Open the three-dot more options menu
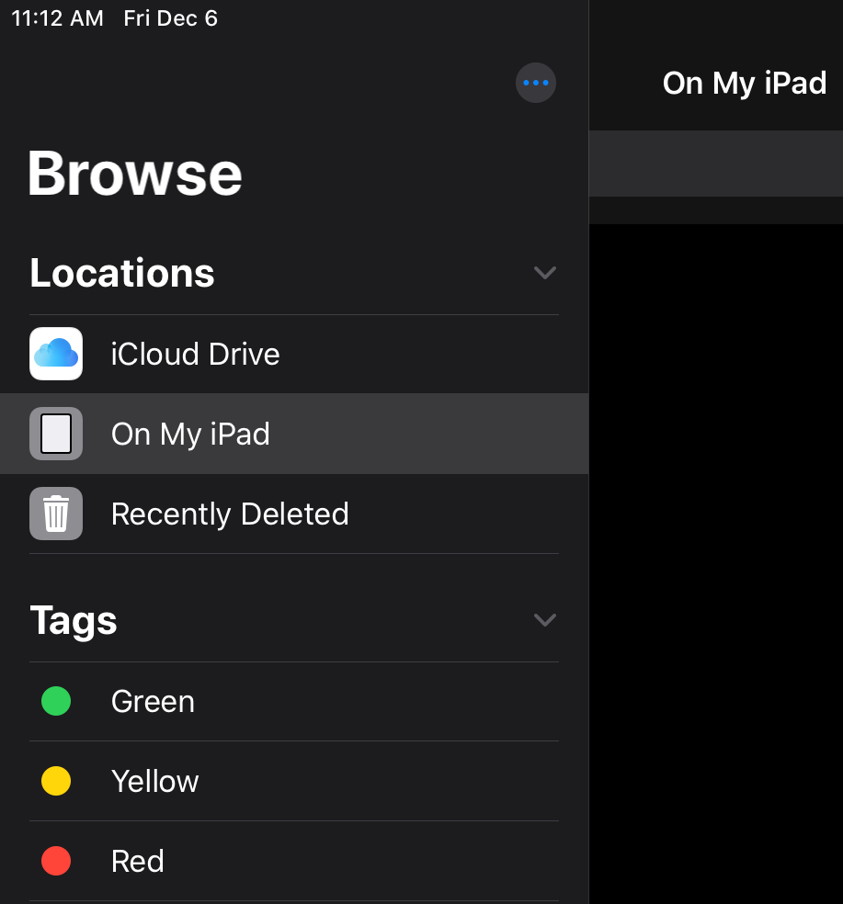 point(535,83)
